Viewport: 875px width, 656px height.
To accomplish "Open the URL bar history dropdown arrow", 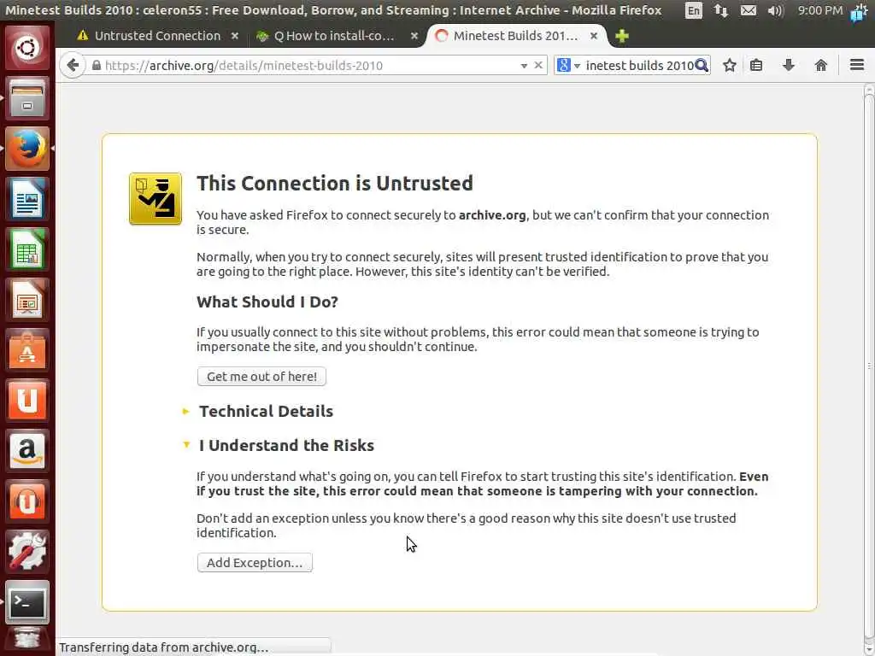I will pos(524,66).
